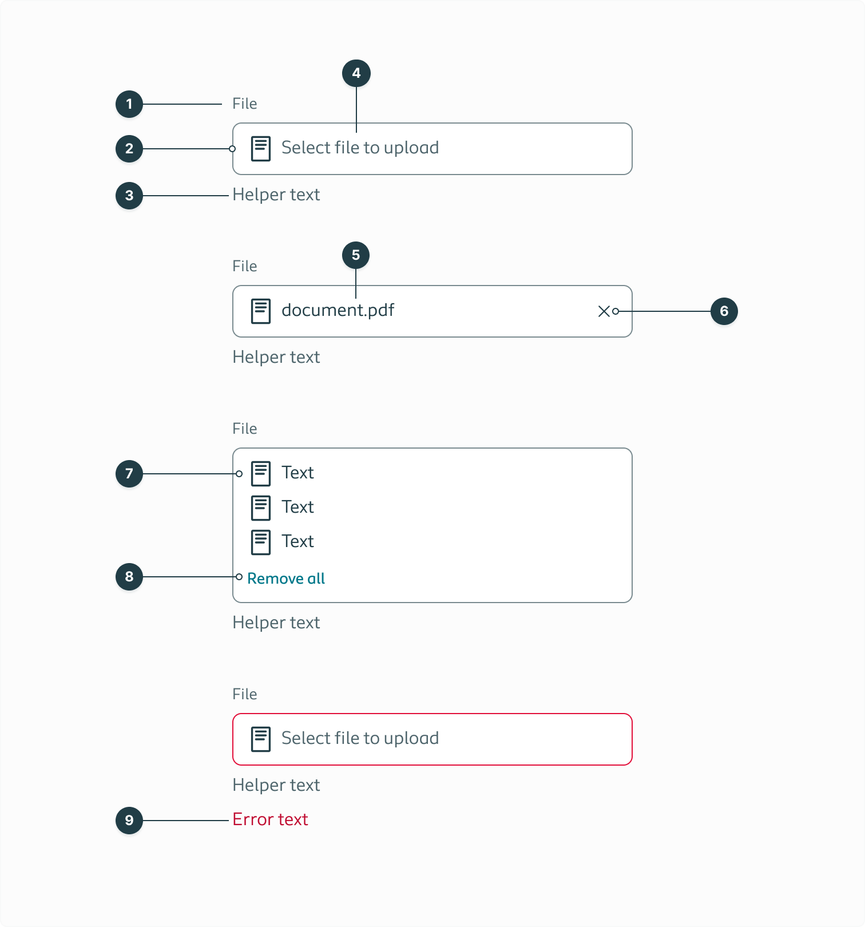
Task: Click the 'Select file to upload' placeholder text
Action: [x=359, y=148]
